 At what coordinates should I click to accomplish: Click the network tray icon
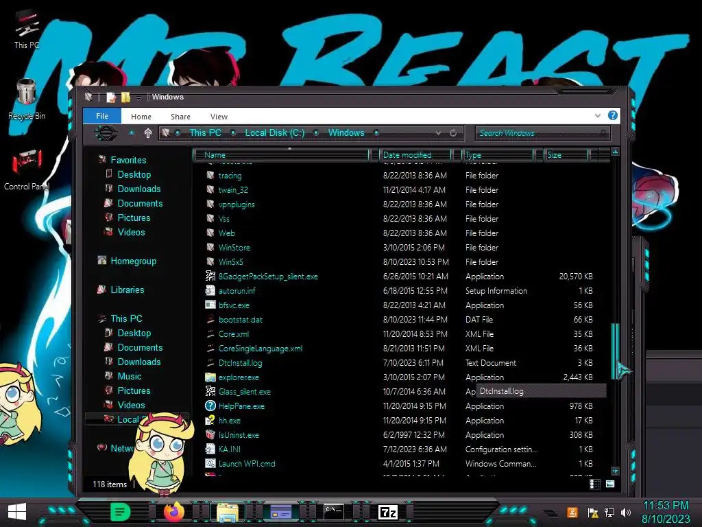(x=609, y=512)
